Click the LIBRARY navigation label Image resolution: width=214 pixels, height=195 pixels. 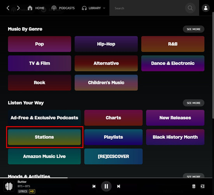[x=95, y=8]
